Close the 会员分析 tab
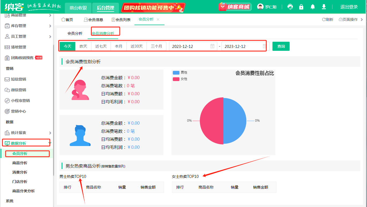Screen dimensions: 367x207 [158, 20]
